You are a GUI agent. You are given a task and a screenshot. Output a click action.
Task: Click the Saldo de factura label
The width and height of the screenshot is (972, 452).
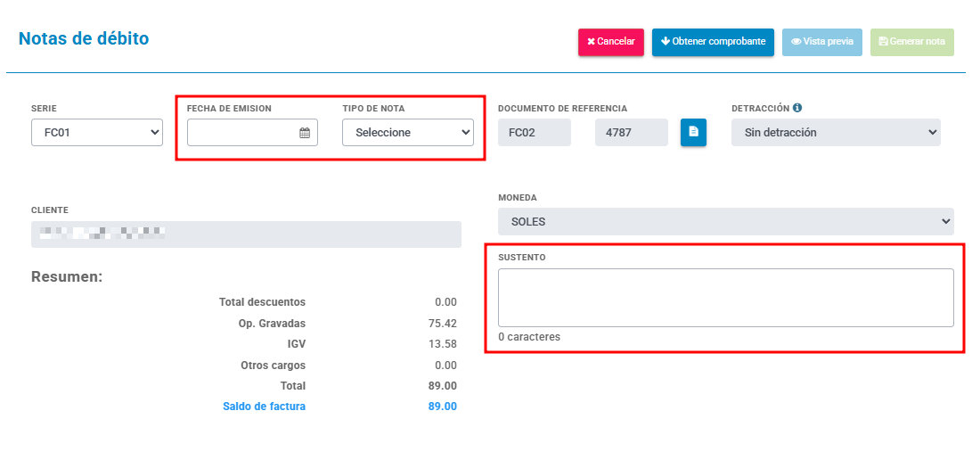pos(264,407)
